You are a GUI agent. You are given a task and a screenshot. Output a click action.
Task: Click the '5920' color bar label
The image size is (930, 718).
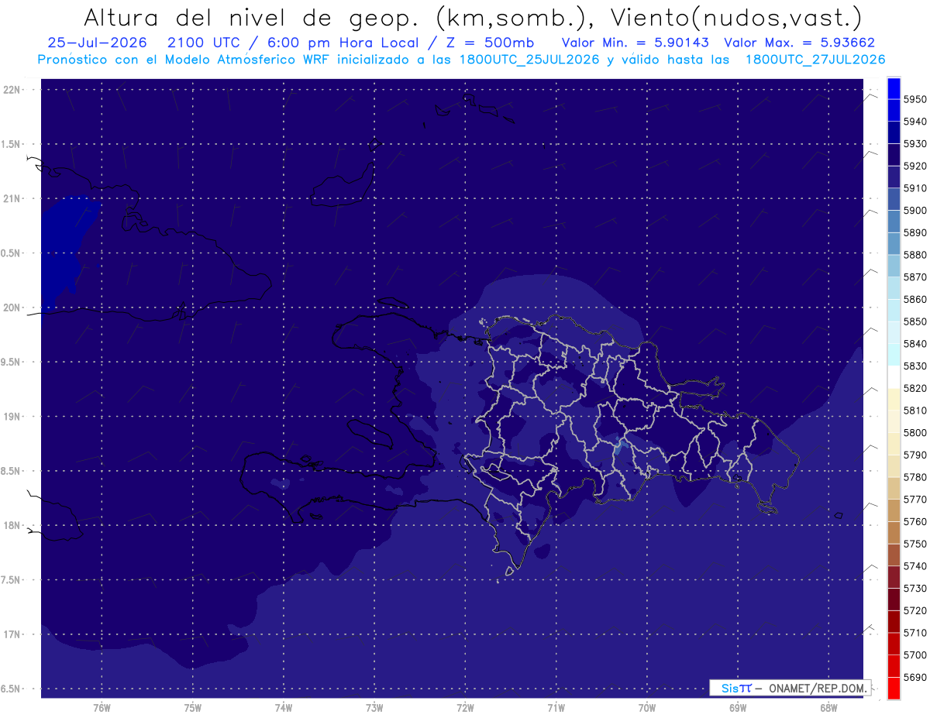pos(915,166)
